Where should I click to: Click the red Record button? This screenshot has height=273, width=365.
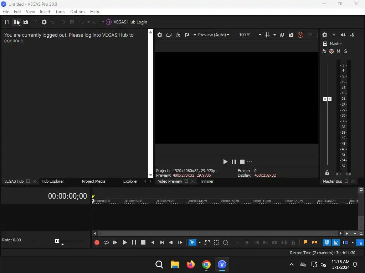click(97, 242)
